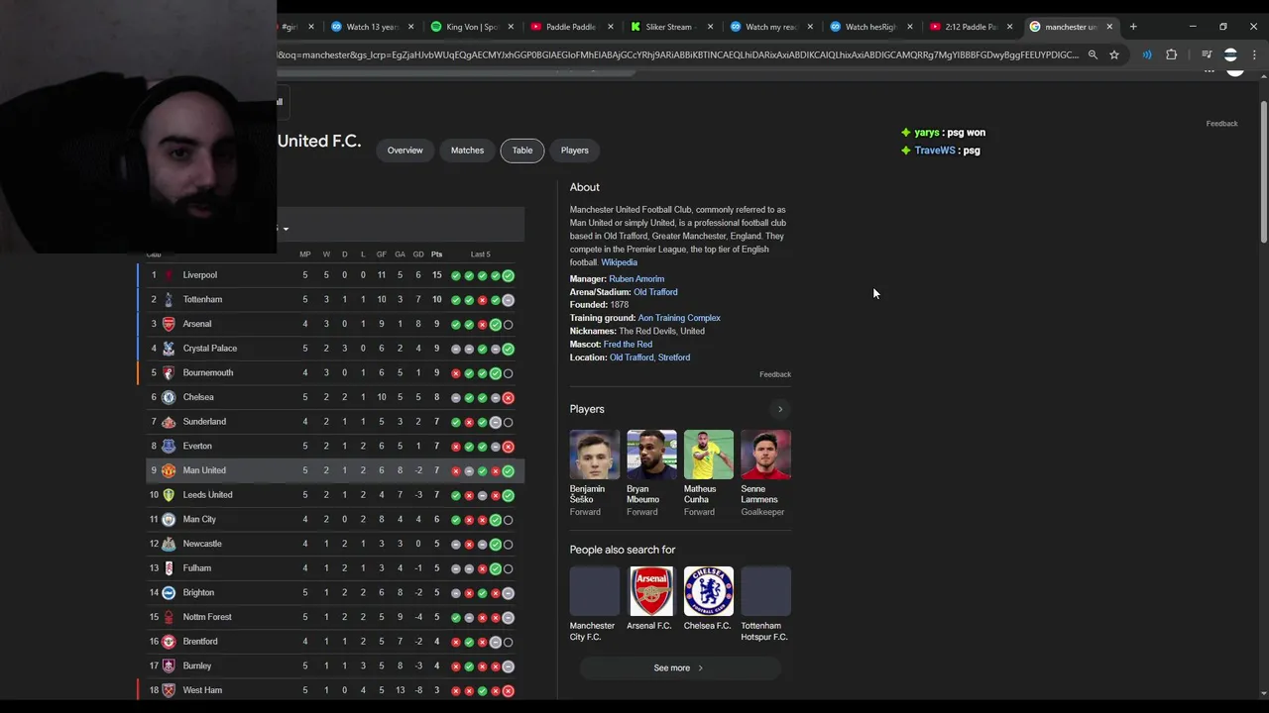Click the Leeds United crest icon

click(x=169, y=495)
